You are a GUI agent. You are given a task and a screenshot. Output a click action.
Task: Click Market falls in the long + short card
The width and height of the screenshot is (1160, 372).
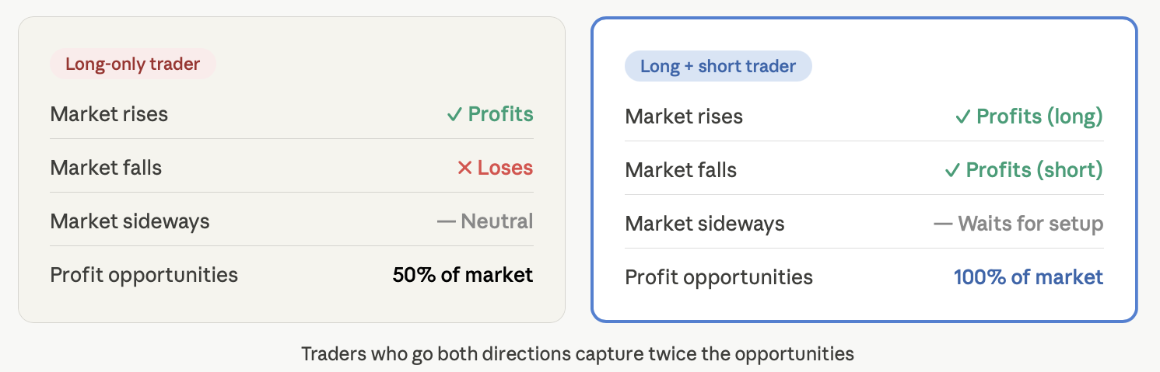681,171
